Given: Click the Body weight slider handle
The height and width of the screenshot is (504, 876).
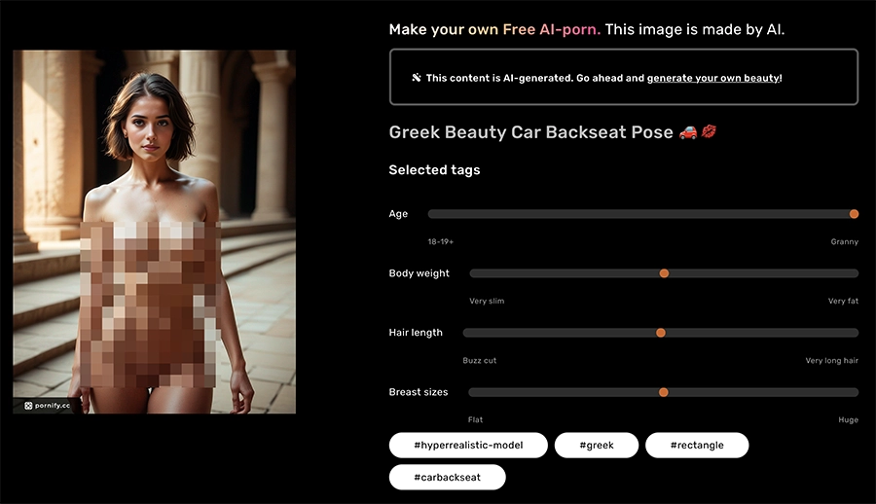Looking at the screenshot, I should pyautogui.click(x=664, y=273).
